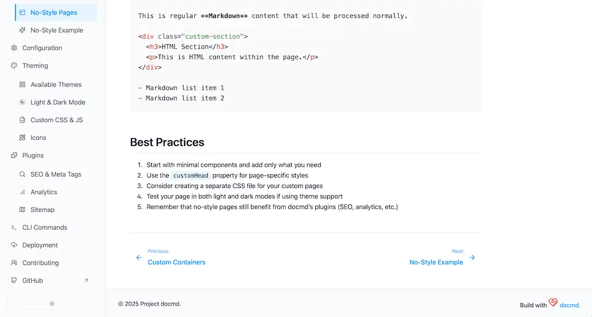Click the grid icon beside Available Themes

(22, 84)
